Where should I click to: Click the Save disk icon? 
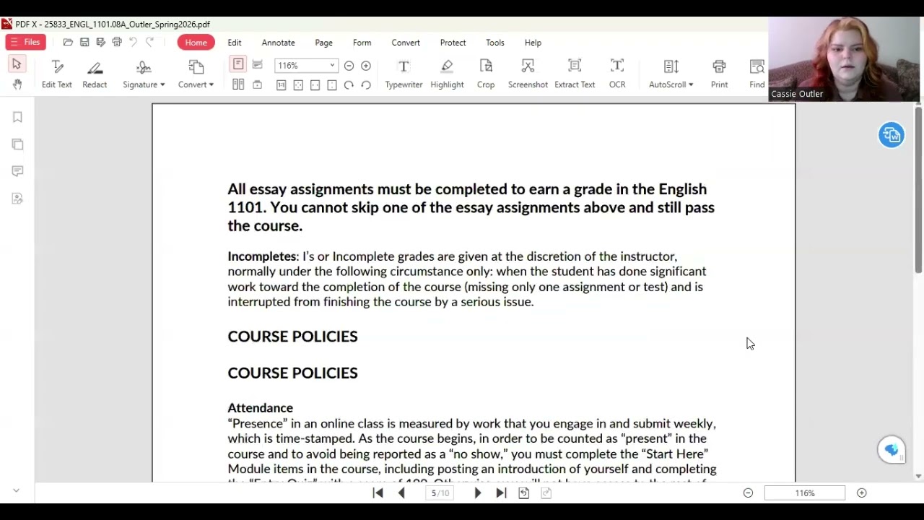pos(84,43)
